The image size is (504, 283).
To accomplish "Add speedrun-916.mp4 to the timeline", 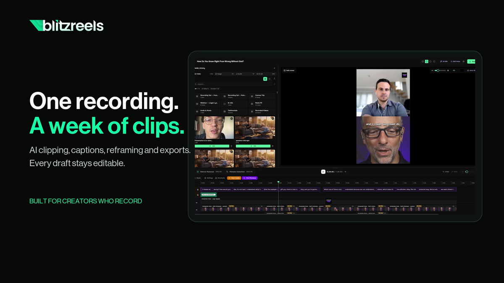I will [253, 146].
